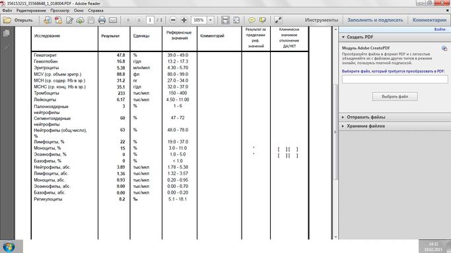
Task: Click the Войти sign-in link
Action: (x=440, y=29)
